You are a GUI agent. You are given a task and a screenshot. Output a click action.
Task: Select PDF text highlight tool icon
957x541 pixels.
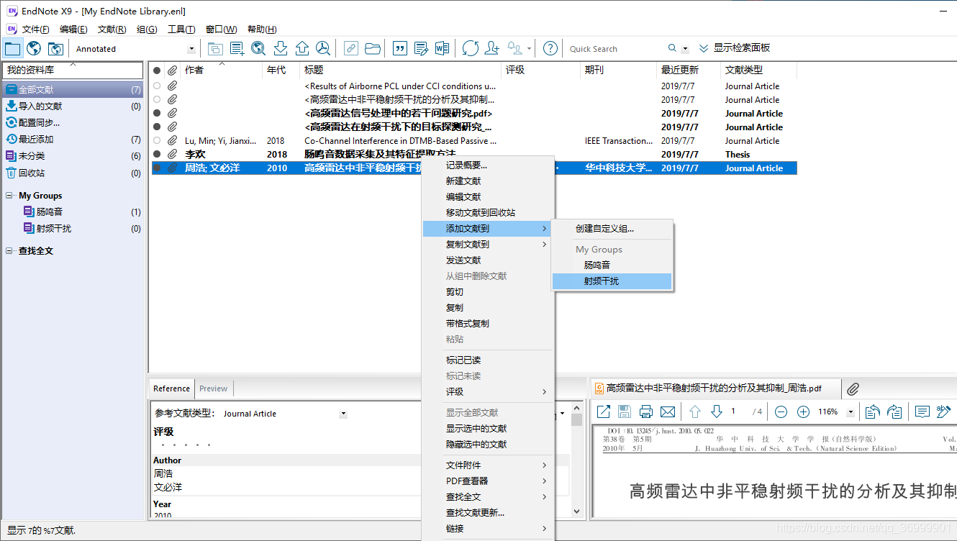(943, 412)
